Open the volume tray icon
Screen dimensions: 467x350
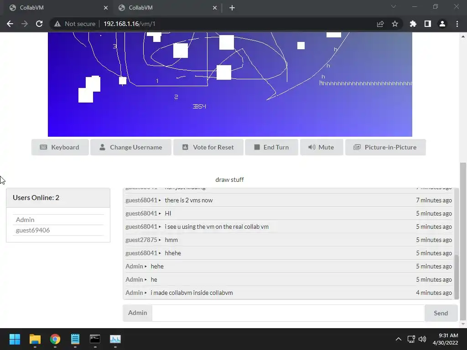tap(422, 339)
